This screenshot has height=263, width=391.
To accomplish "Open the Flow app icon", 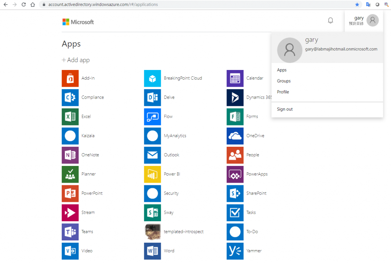I will click(x=152, y=117).
